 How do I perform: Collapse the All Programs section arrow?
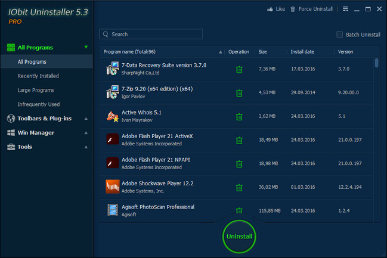86,47
